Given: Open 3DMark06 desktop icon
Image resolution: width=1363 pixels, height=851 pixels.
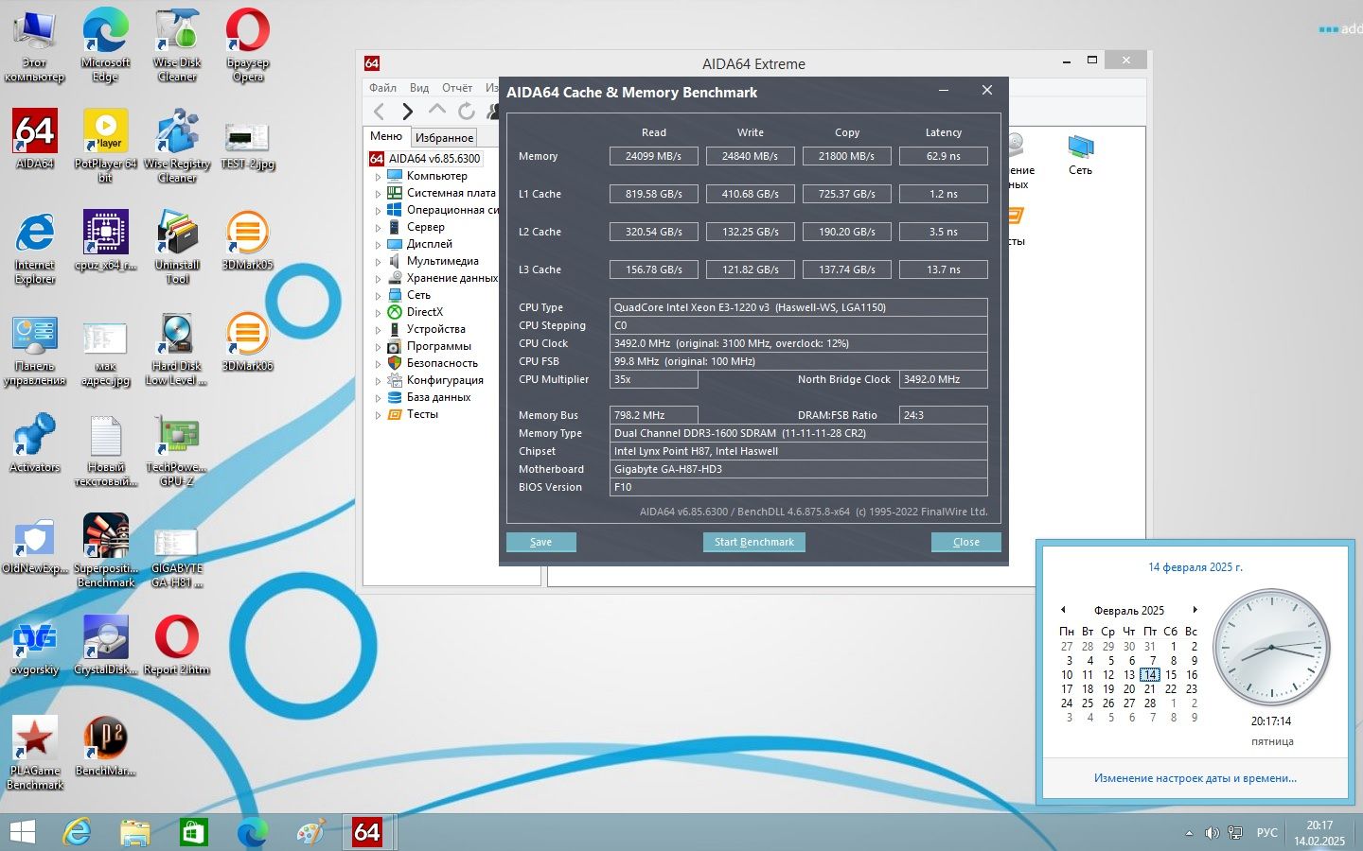Looking at the screenshot, I should [x=248, y=341].
